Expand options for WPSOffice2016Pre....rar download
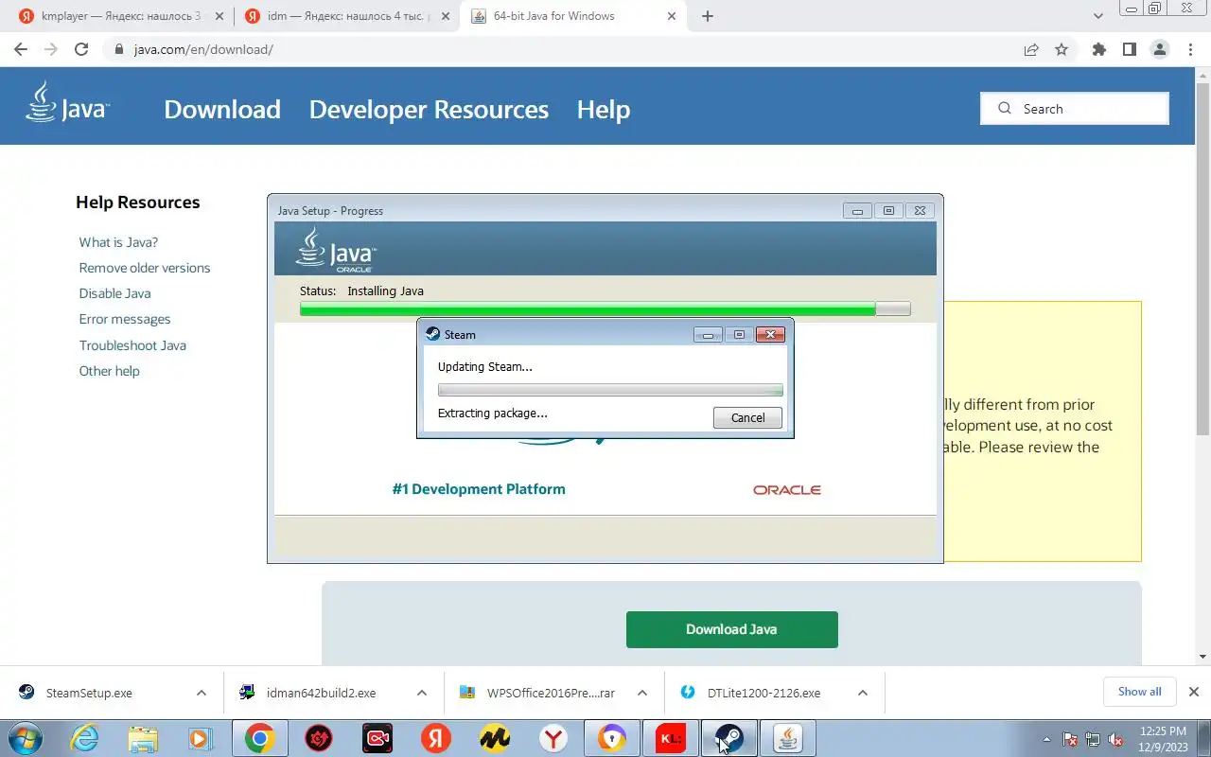 coord(642,693)
